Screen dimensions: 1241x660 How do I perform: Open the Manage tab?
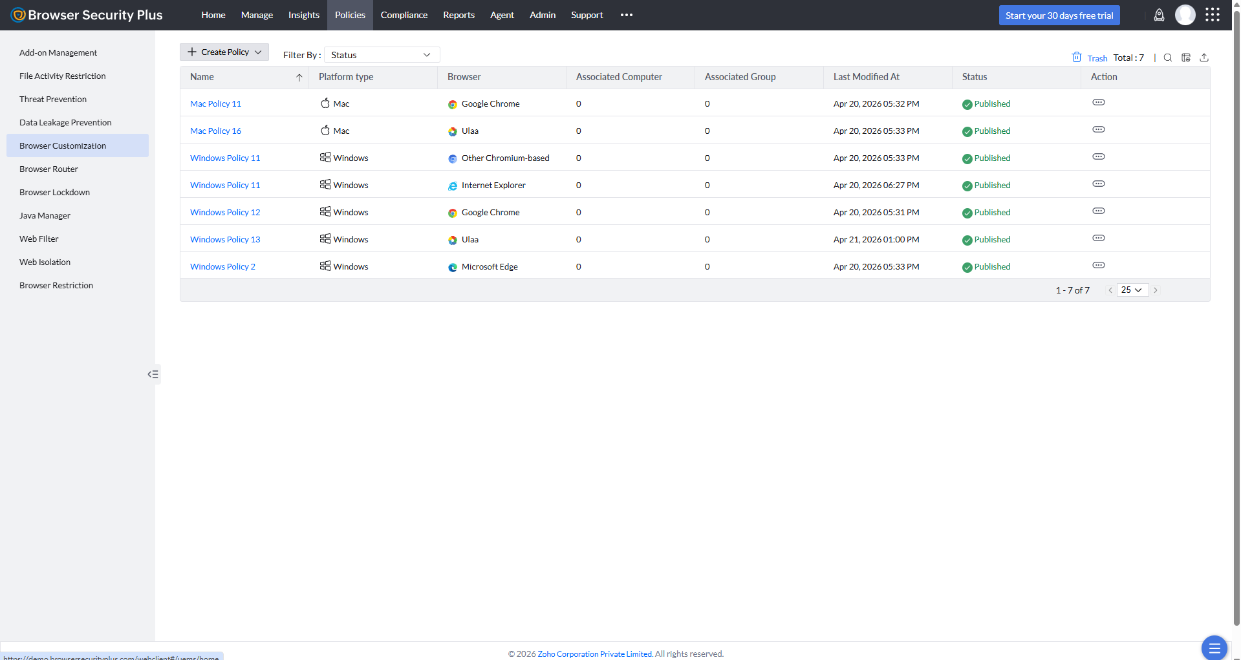[x=257, y=15]
